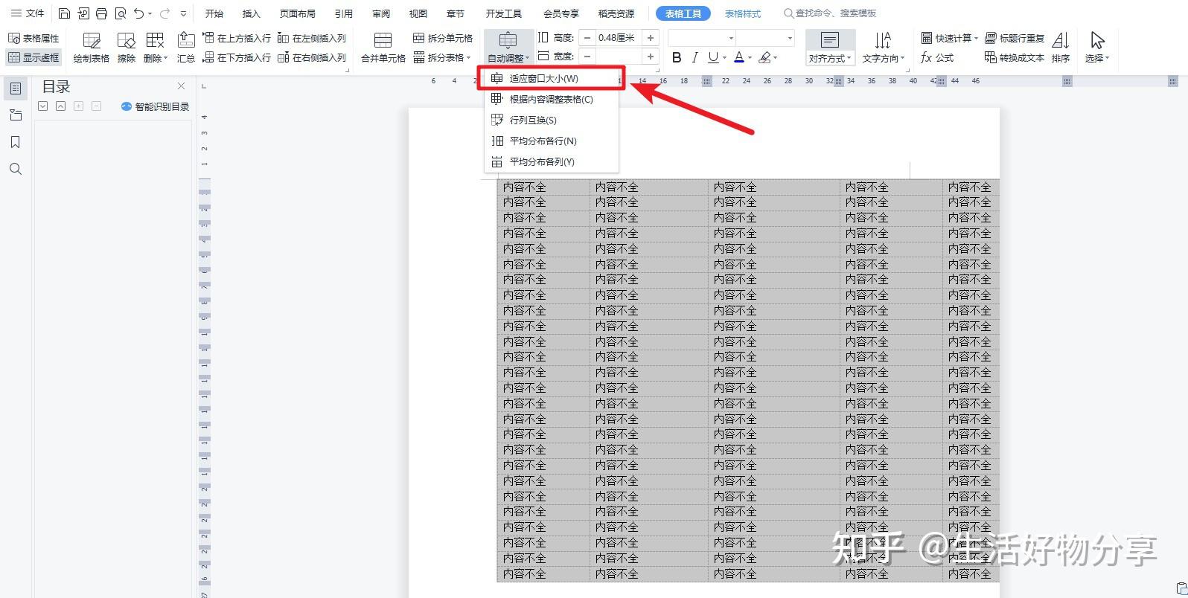1188x598 pixels.
Task: Insert column to the right (在右侧插入列)
Action: point(312,57)
